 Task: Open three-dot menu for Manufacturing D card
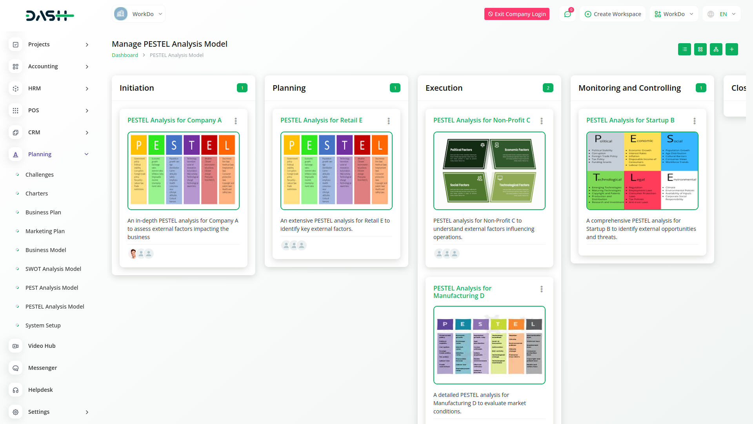point(542,289)
